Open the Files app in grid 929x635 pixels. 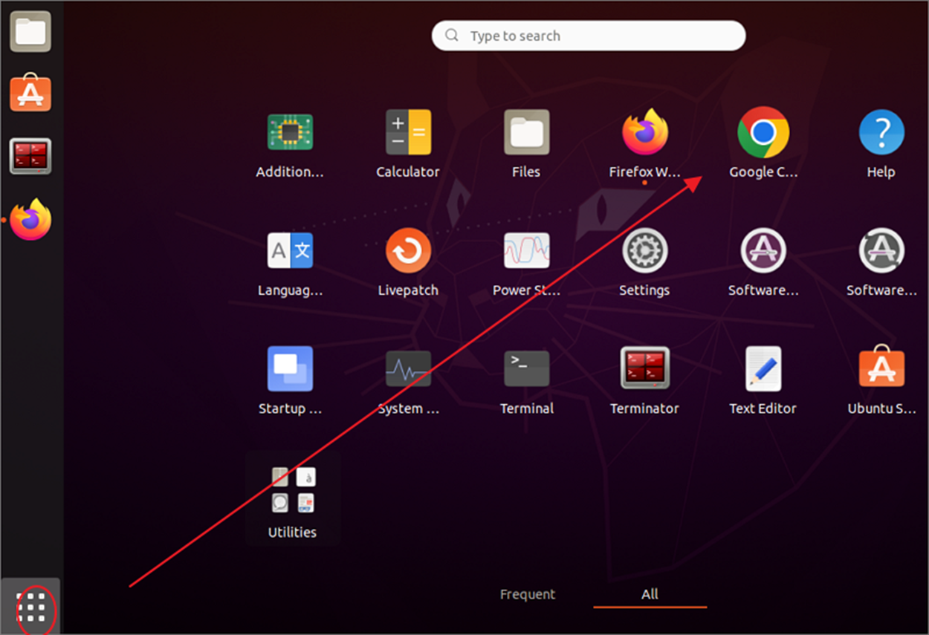click(526, 132)
